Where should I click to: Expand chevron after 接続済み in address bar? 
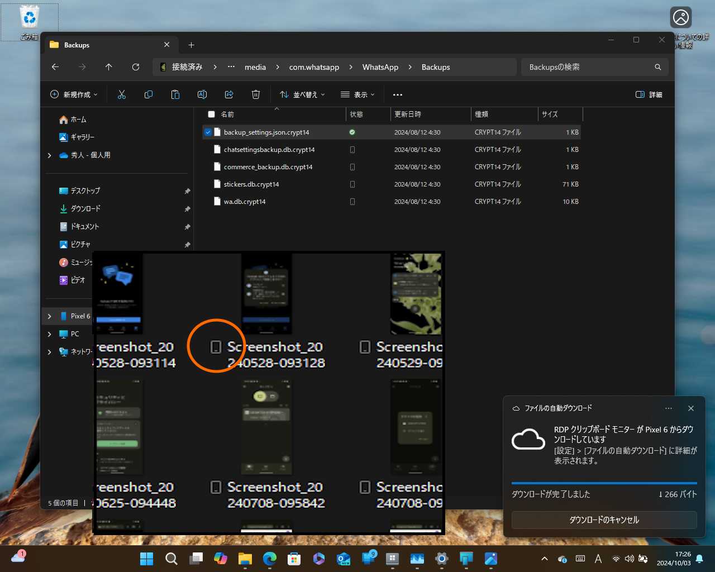(215, 67)
